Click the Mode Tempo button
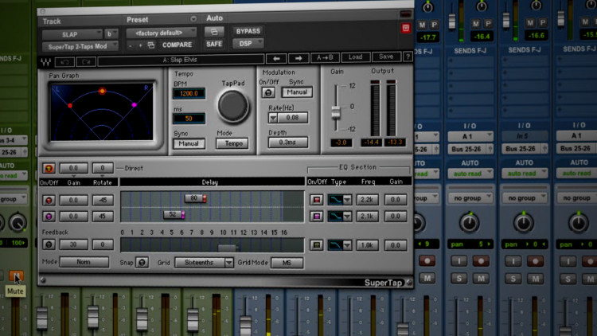This screenshot has width=597, height=336. click(x=232, y=143)
